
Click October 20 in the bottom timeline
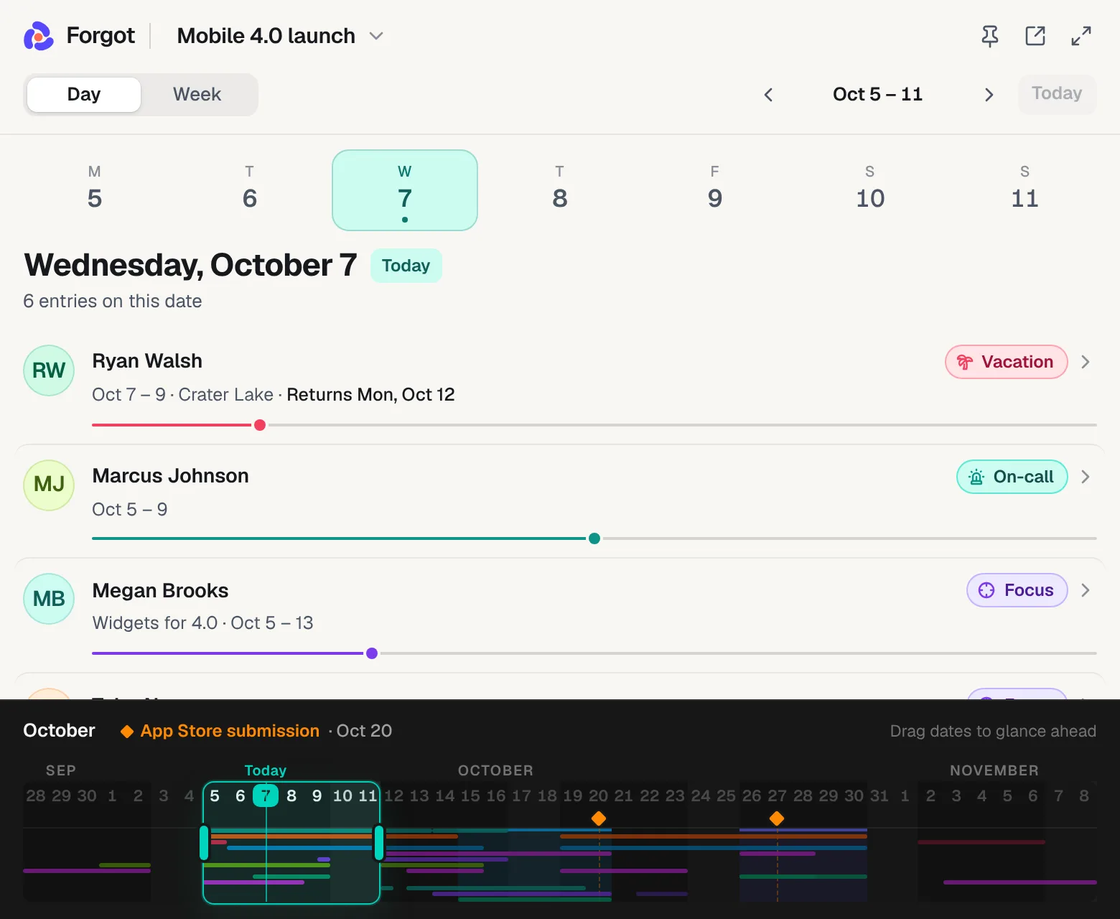point(598,796)
